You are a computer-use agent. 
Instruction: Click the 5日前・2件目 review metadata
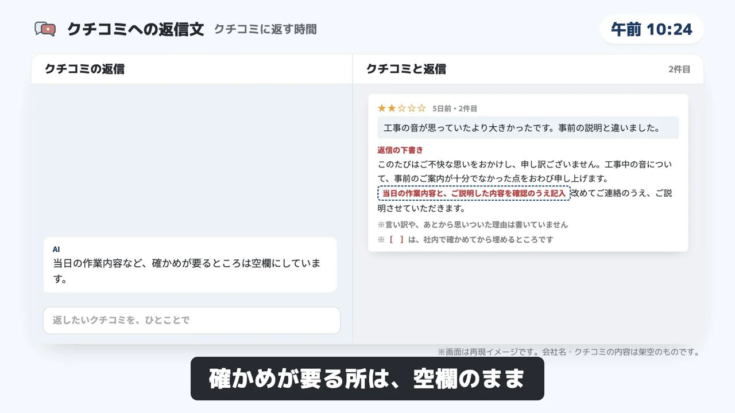[455, 108]
